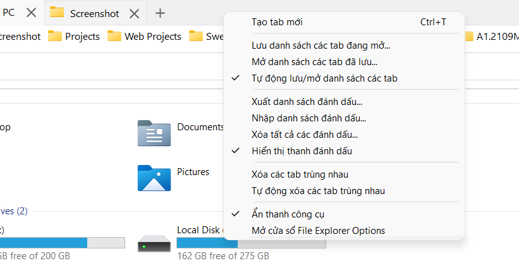Close the Screenshot tab
Screen dimensions: 519x263
coord(134,13)
